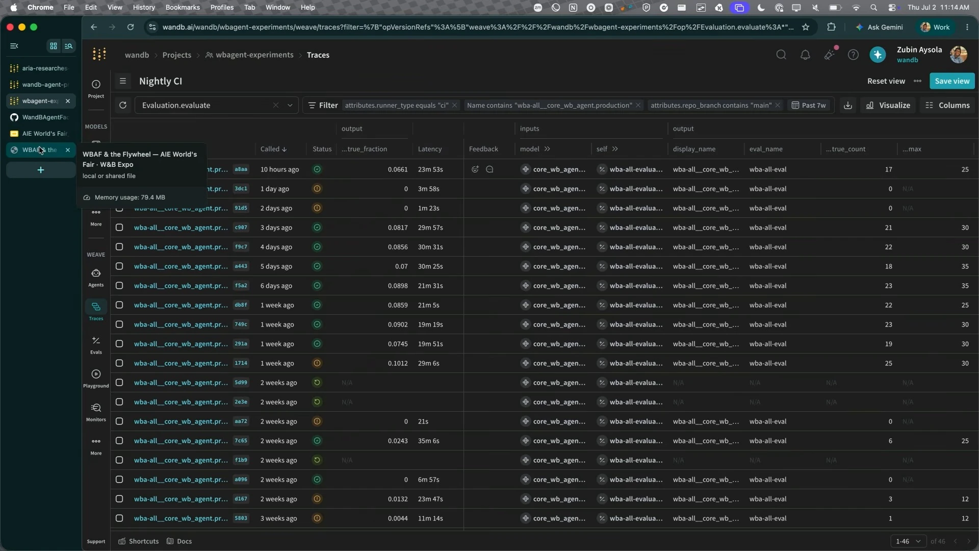Click the Save view button
This screenshot has width=979, height=551.
pos(952,81)
